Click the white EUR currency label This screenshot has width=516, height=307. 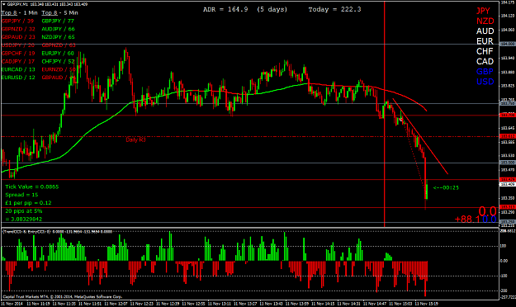(485, 41)
